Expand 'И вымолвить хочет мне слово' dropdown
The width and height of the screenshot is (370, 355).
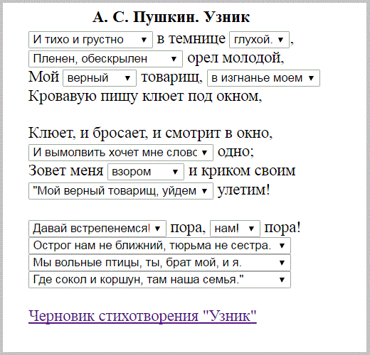click(x=121, y=153)
